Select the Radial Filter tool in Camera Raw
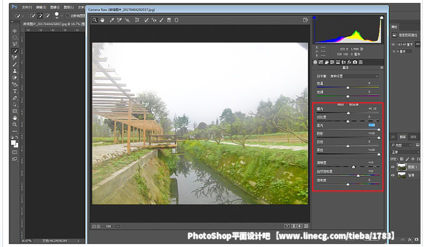Viewport: 427px width, 247px height. tap(177, 20)
